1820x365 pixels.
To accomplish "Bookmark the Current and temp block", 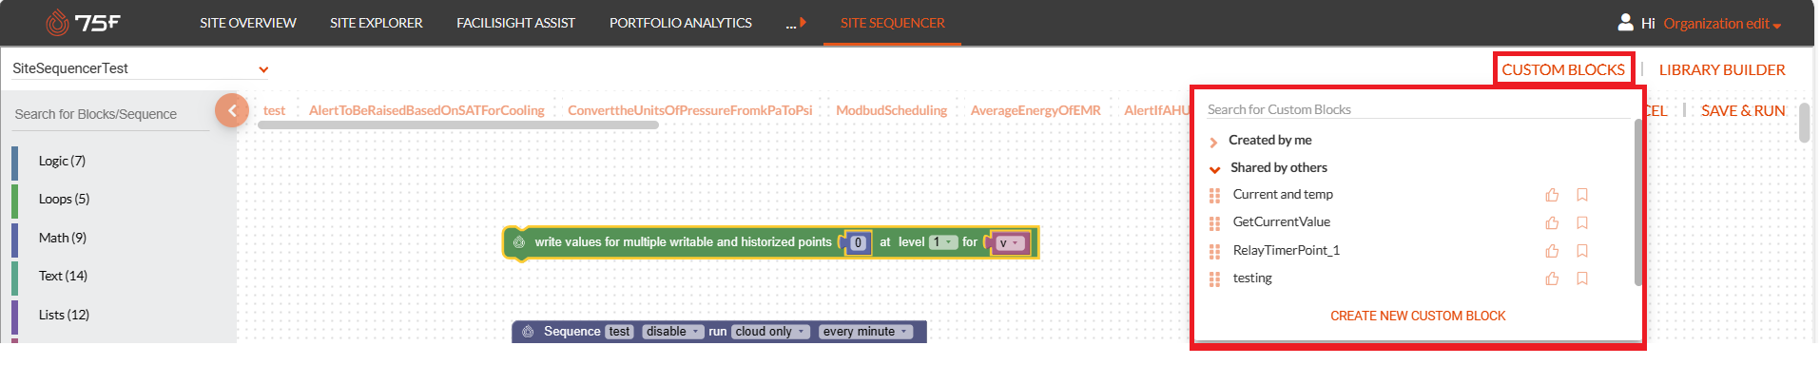I will [x=1582, y=195].
